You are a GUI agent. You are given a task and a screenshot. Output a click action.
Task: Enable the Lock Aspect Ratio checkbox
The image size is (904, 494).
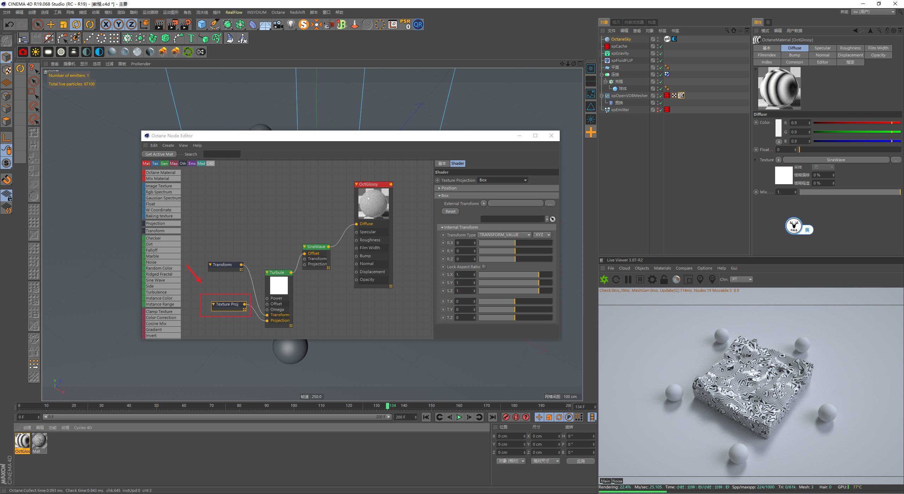[484, 267]
